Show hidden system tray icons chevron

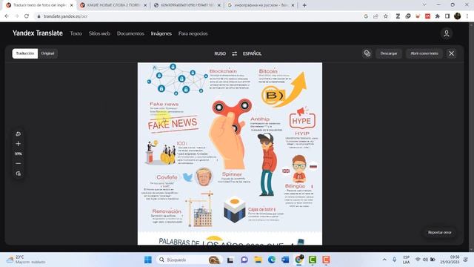pyautogui.click(x=384, y=260)
